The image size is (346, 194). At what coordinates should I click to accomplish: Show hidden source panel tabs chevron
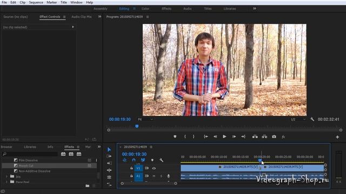99,17
